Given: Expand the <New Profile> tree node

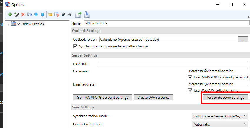Looking at the screenshot, I should point(9,24).
